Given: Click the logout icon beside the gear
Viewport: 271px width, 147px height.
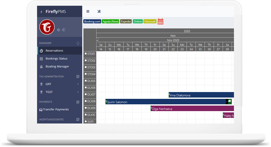Looking at the screenshot, I should click(64, 30).
